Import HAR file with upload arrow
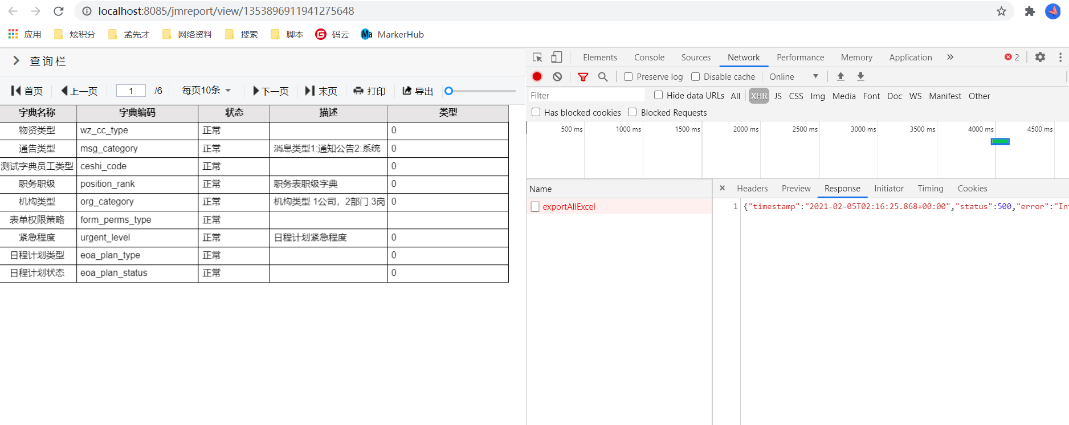1069x425 pixels. pyautogui.click(x=840, y=76)
